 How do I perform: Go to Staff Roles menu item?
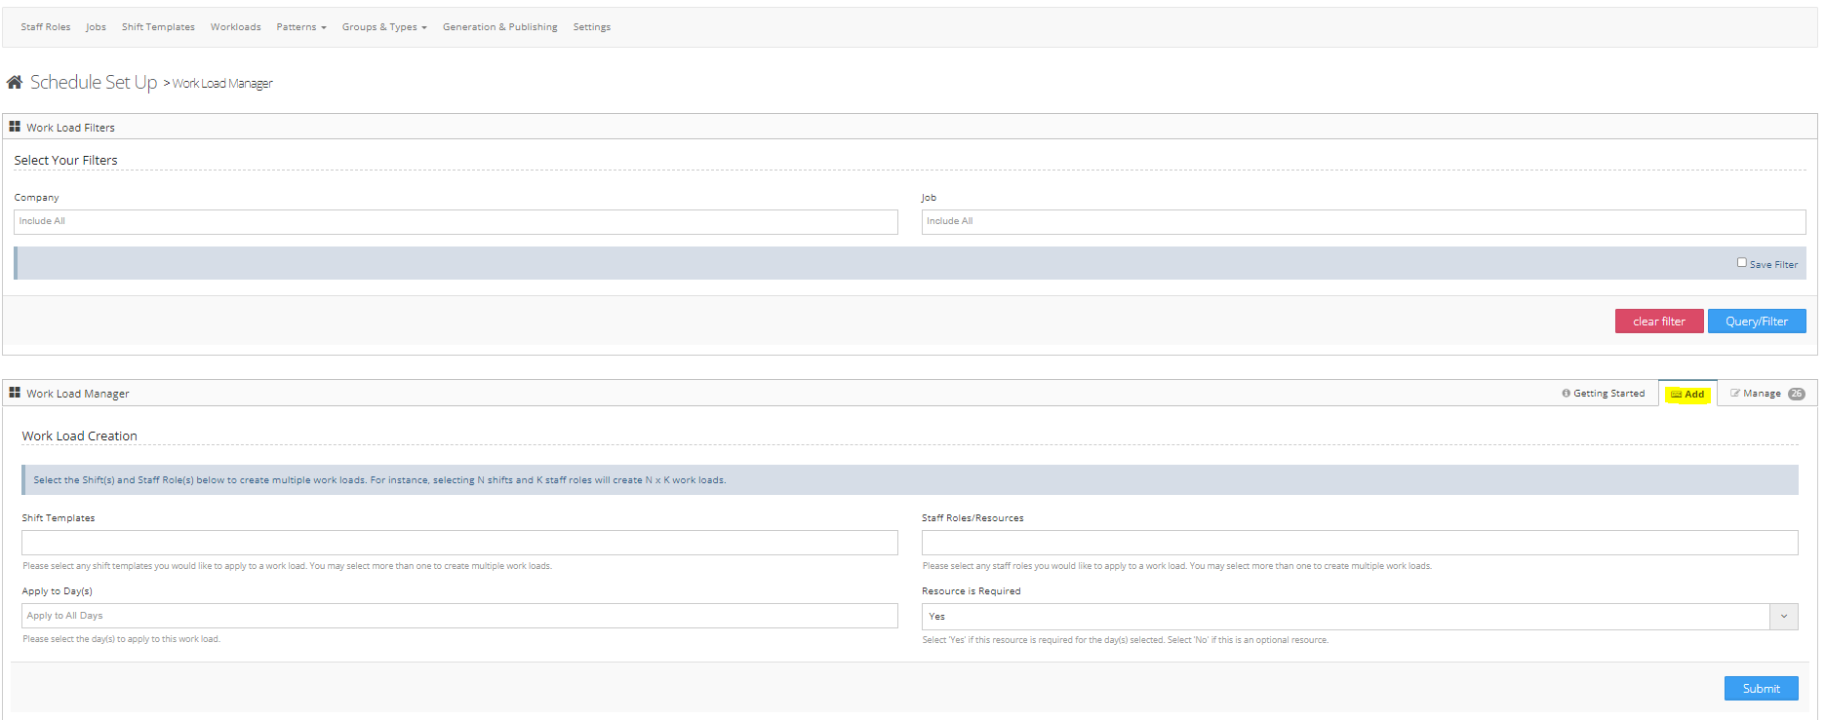[46, 27]
